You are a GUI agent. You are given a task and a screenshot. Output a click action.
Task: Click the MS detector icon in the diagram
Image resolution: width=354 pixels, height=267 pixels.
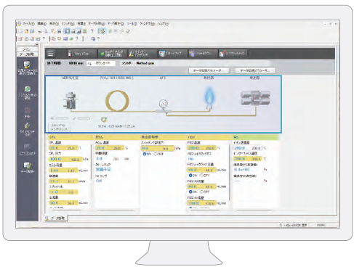click(x=255, y=98)
